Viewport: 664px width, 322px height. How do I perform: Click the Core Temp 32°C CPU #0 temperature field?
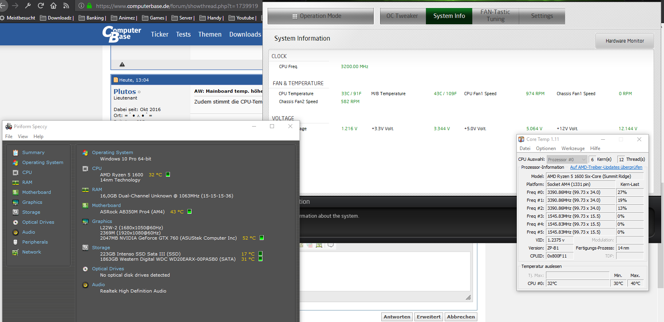pos(577,283)
